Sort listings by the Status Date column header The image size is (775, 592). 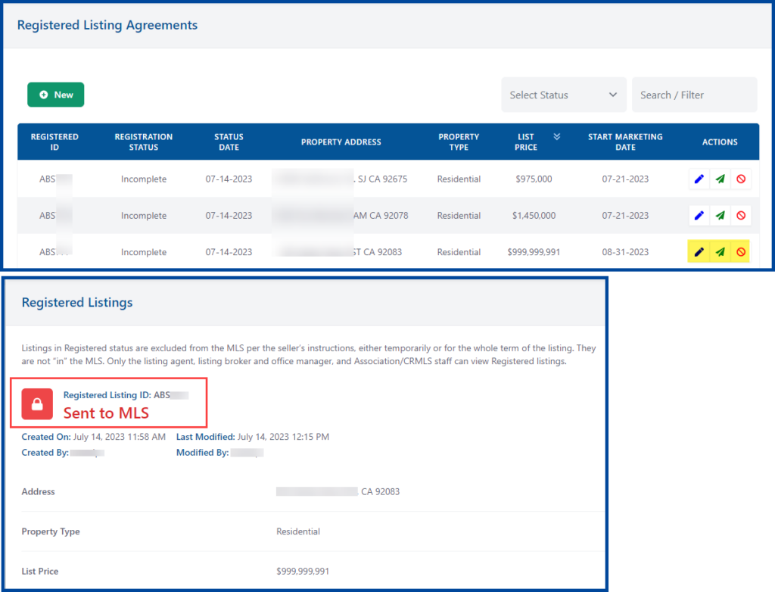tap(229, 142)
